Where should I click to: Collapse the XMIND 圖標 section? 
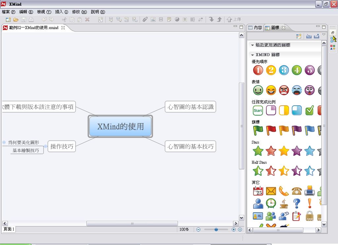coord(253,55)
